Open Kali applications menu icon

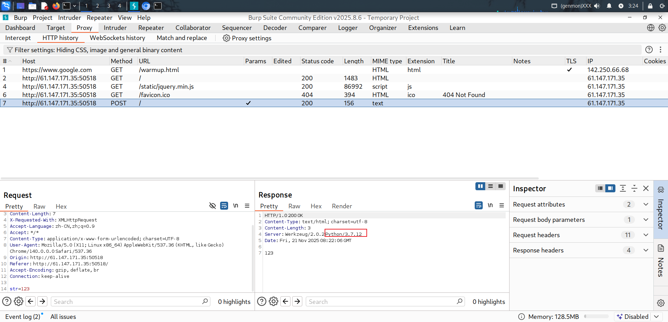coord(6,6)
